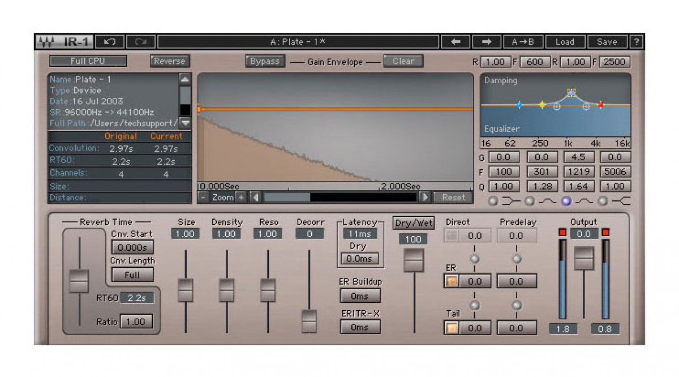
Task: Click the Output fader handle
Action: [583, 259]
